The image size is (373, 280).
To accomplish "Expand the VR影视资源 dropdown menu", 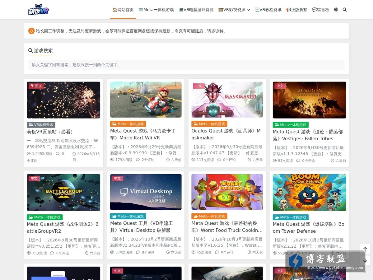I will click(x=234, y=10).
